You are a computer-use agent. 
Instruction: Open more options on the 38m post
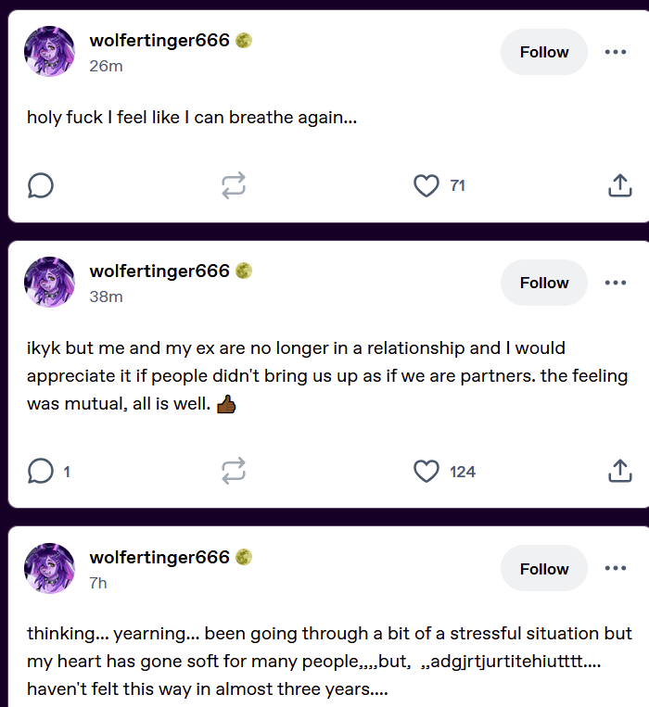(616, 283)
